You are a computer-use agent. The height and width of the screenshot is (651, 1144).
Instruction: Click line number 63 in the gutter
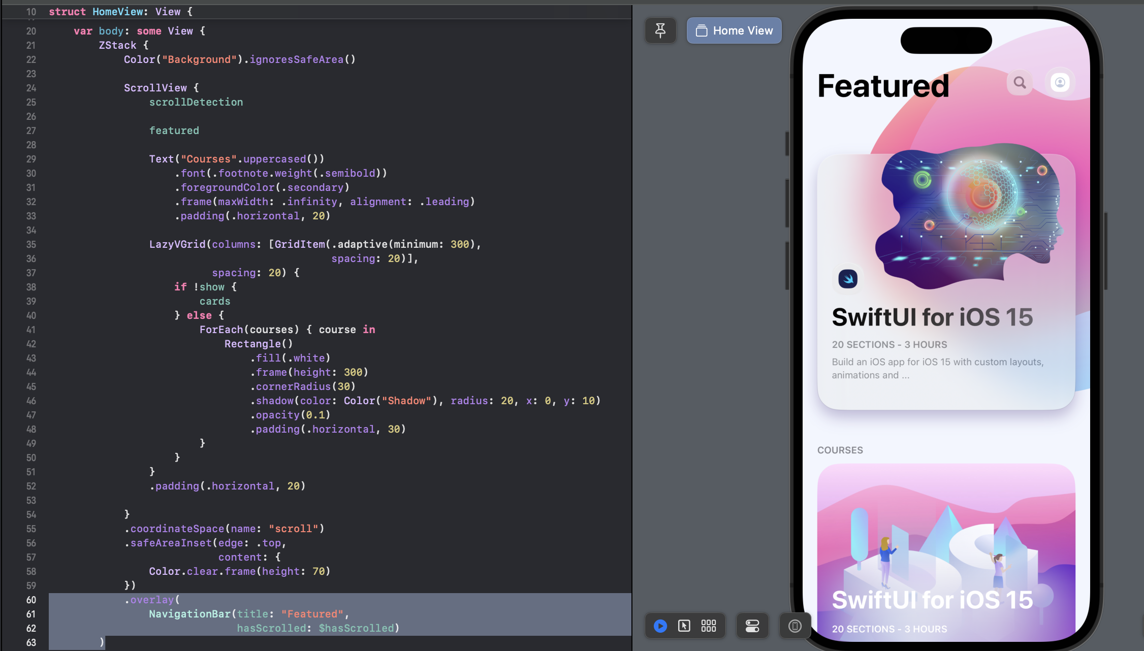point(31,642)
